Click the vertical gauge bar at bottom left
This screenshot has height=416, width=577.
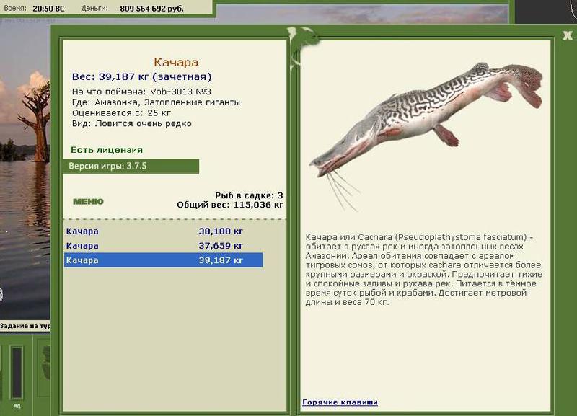pos(17,372)
